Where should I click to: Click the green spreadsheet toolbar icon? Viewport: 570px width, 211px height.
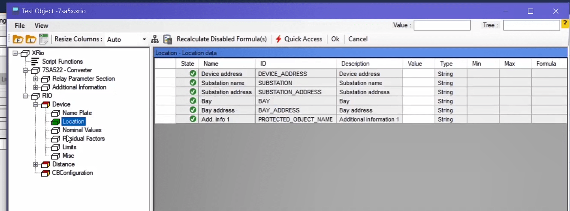(x=43, y=39)
